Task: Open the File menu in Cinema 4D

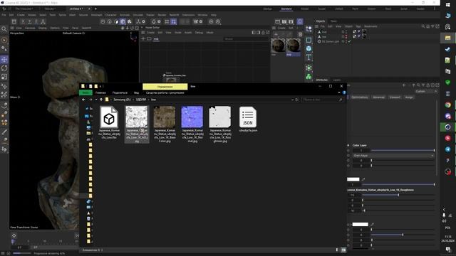Action: click(x=4, y=15)
